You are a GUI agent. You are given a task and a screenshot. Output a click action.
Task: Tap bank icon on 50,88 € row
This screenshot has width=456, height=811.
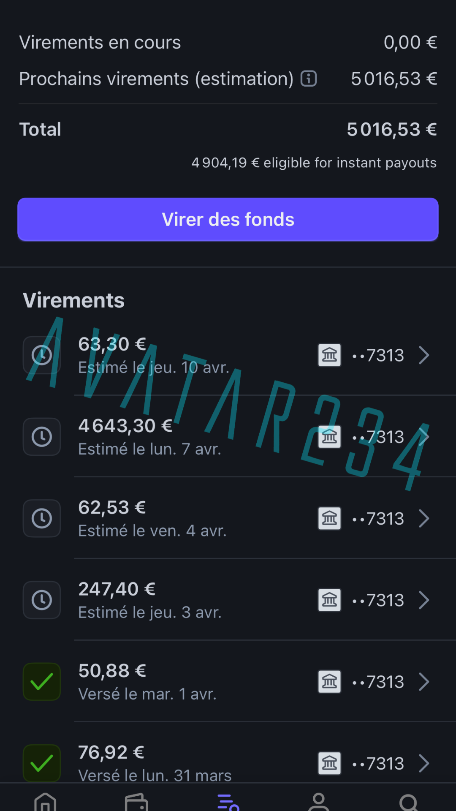pos(330,682)
